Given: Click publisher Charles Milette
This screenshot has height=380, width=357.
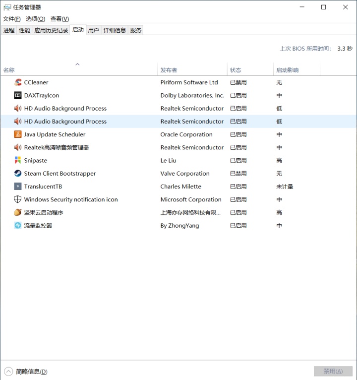Looking at the screenshot, I should pos(180,187).
